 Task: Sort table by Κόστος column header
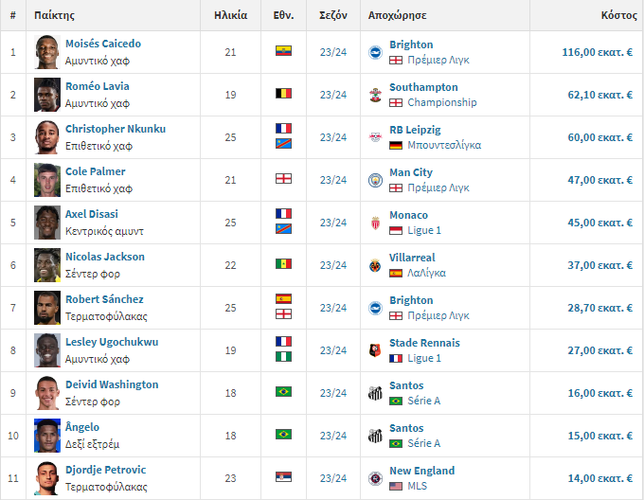tap(619, 15)
